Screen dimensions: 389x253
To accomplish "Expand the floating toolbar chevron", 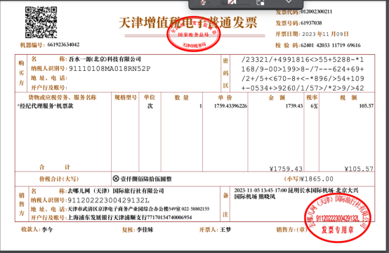I will (x=289, y=1).
